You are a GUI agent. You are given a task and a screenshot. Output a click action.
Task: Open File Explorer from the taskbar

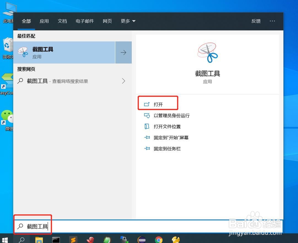[x=39, y=240]
